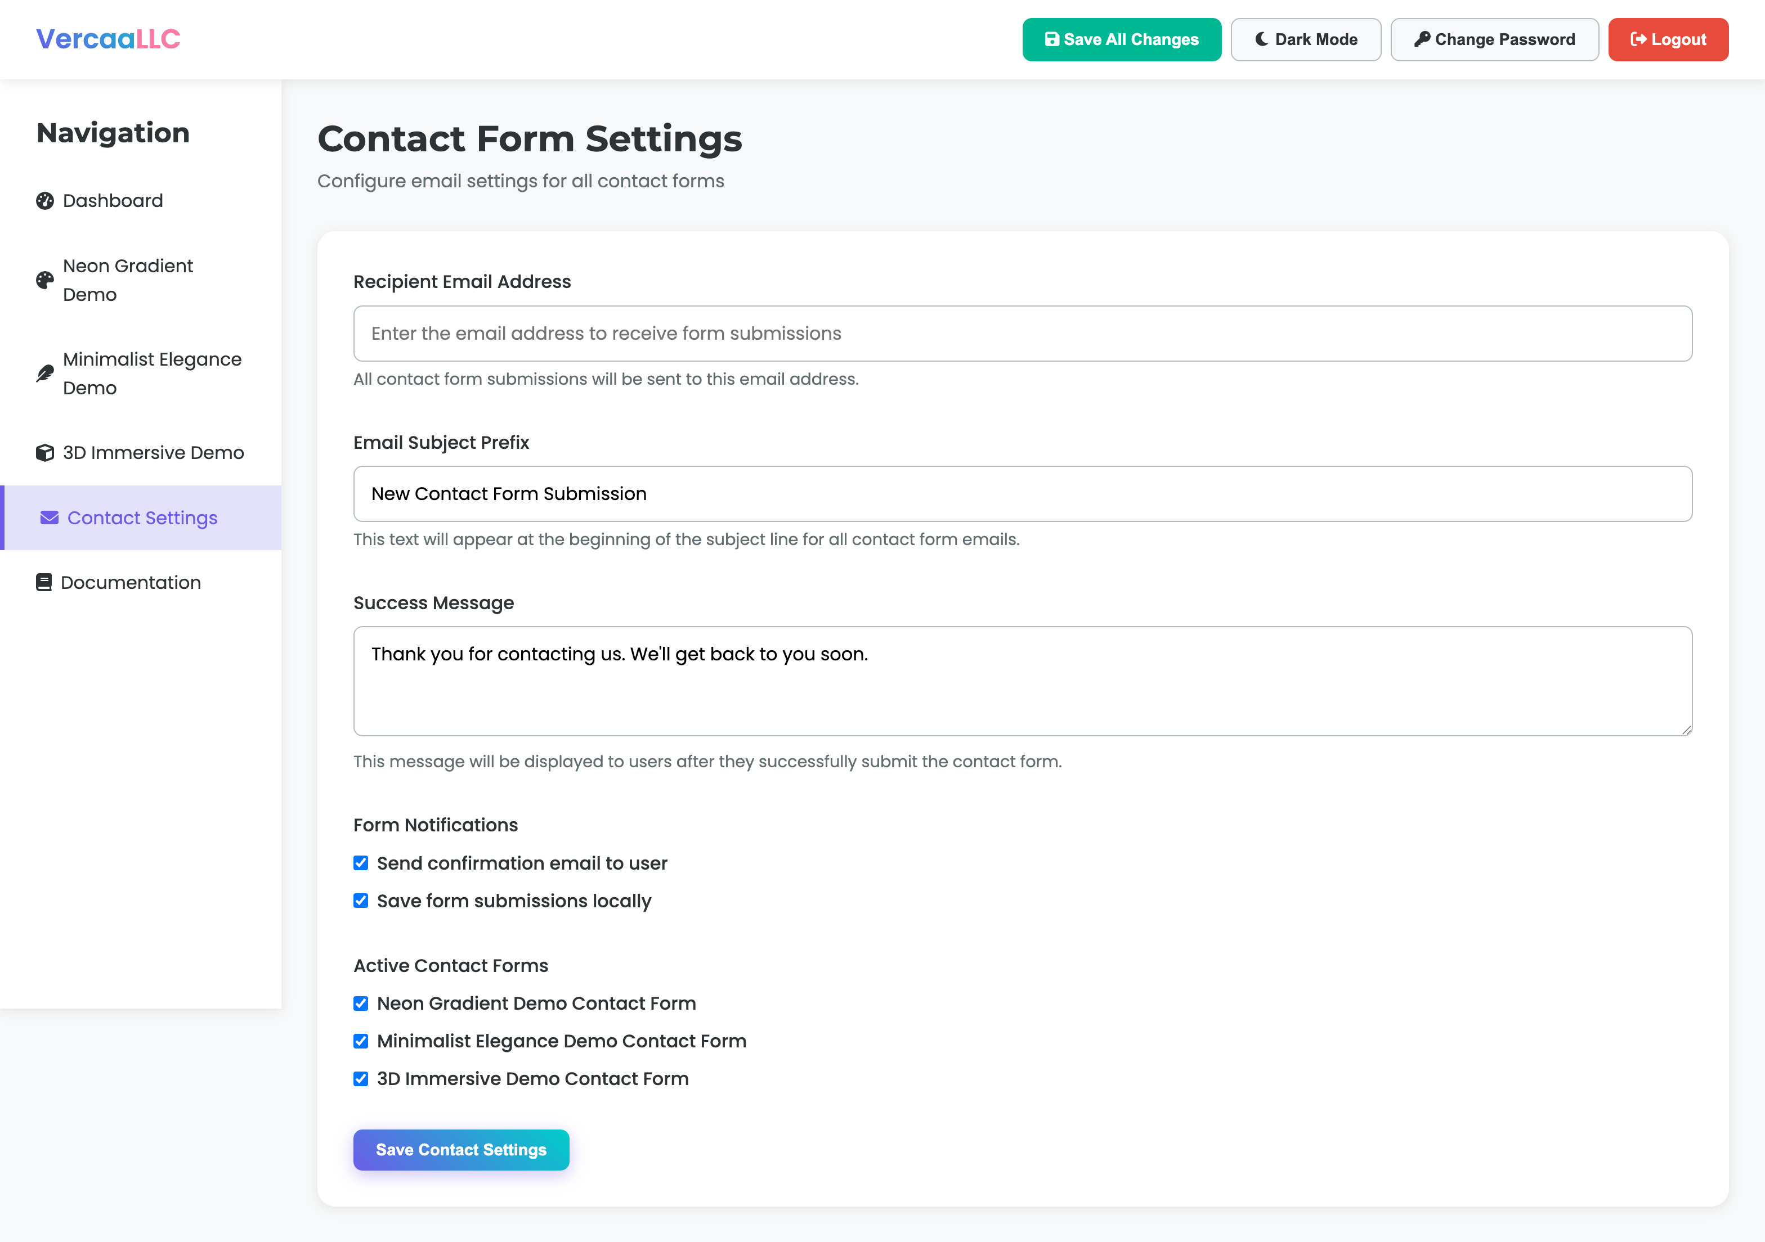Click the book icon beside Documentation
The height and width of the screenshot is (1242, 1765).
click(44, 582)
